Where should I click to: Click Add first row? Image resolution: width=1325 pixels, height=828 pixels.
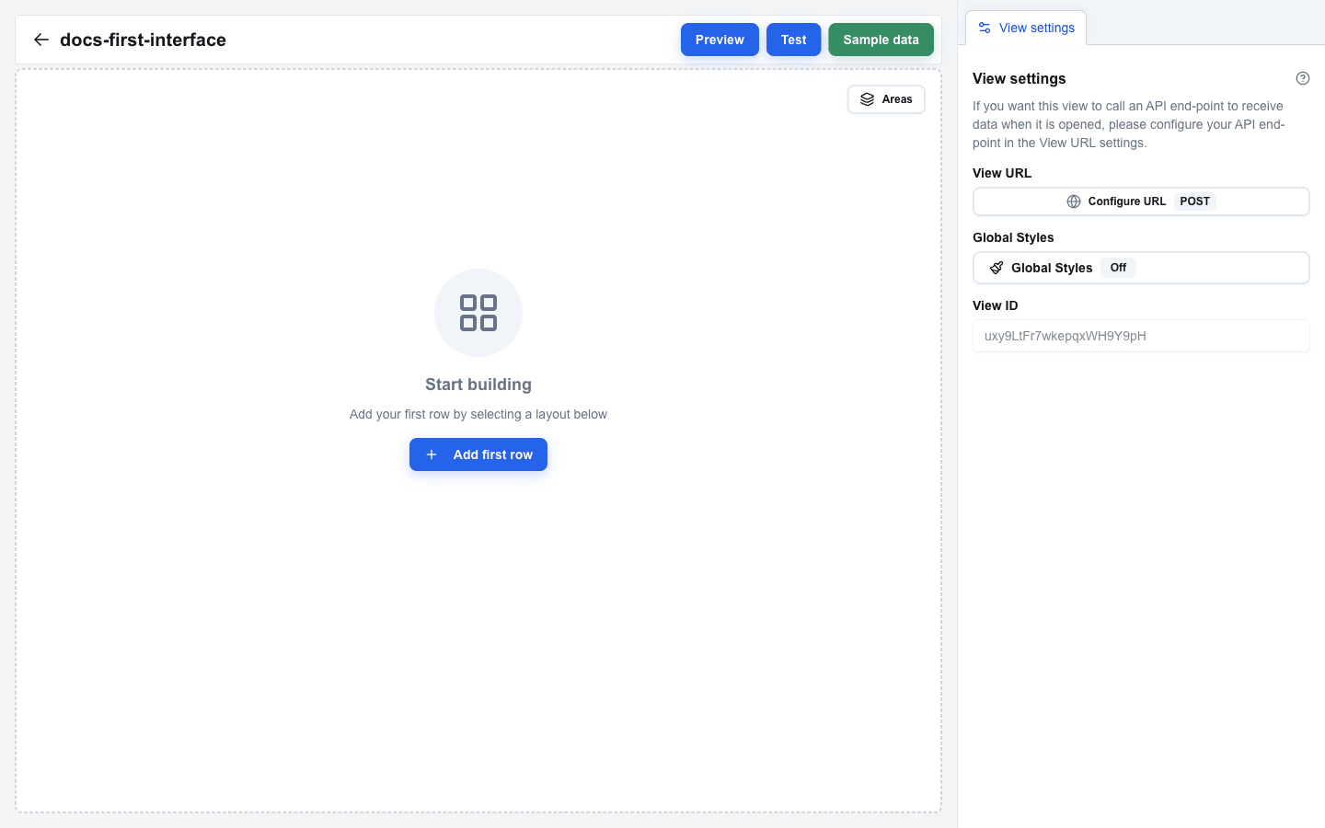478,454
